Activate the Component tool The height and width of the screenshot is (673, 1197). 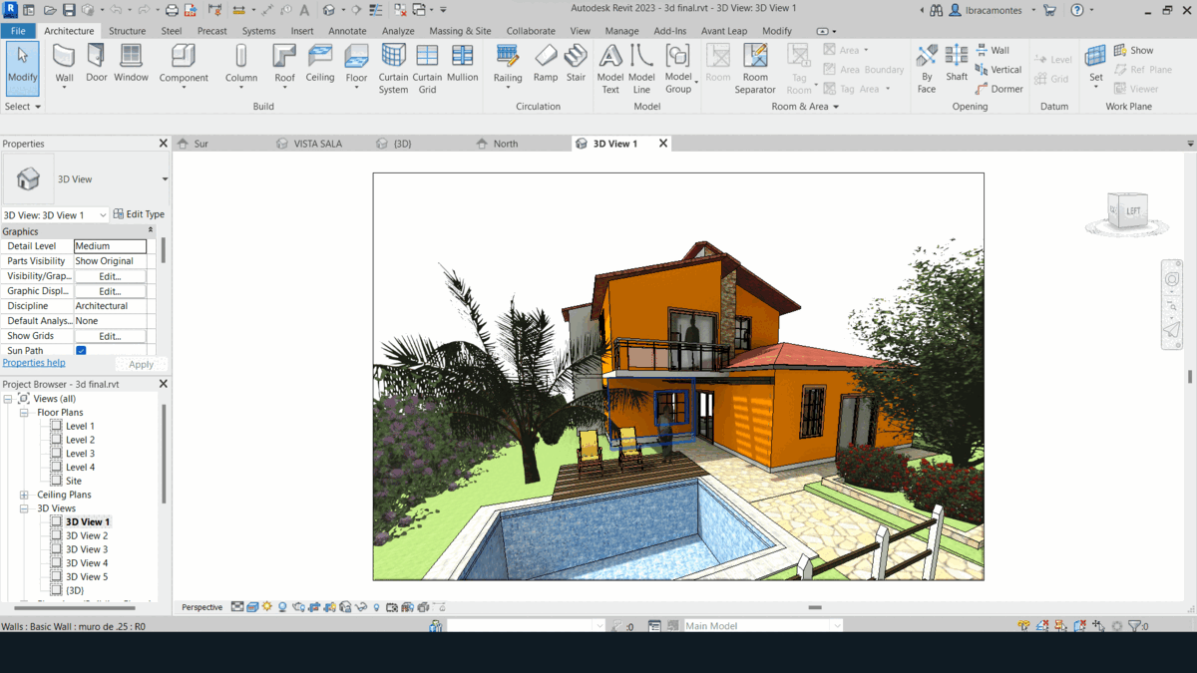[x=184, y=65]
